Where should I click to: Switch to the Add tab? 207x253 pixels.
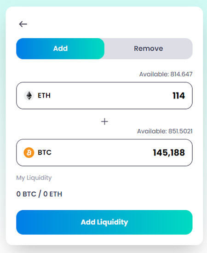point(60,49)
